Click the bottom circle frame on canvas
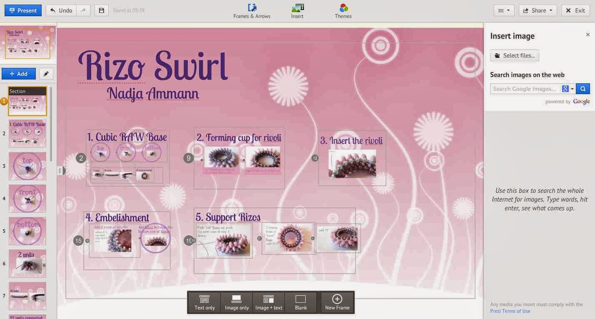The height and width of the screenshot is (319, 595). click(x=152, y=152)
